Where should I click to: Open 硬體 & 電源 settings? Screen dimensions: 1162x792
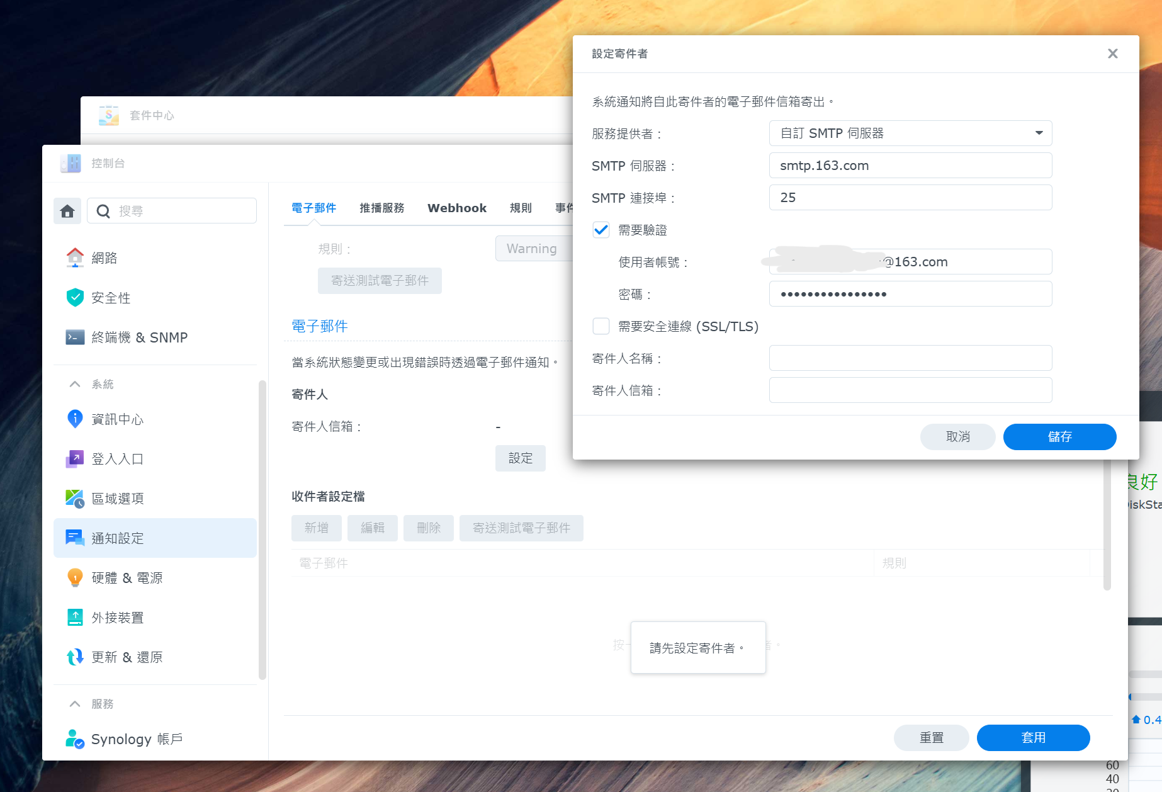coord(126,577)
